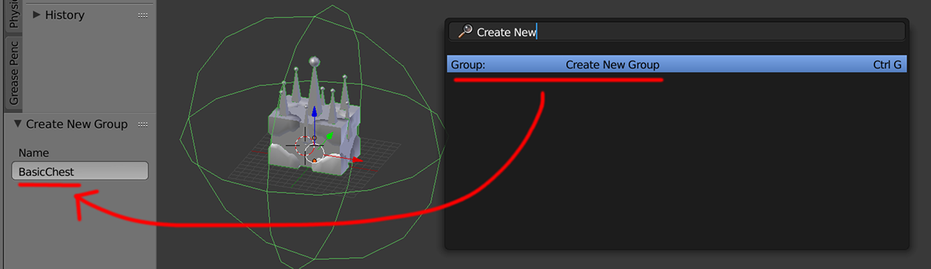Click the search field with Create New text
The image size is (931, 269).
676,31
